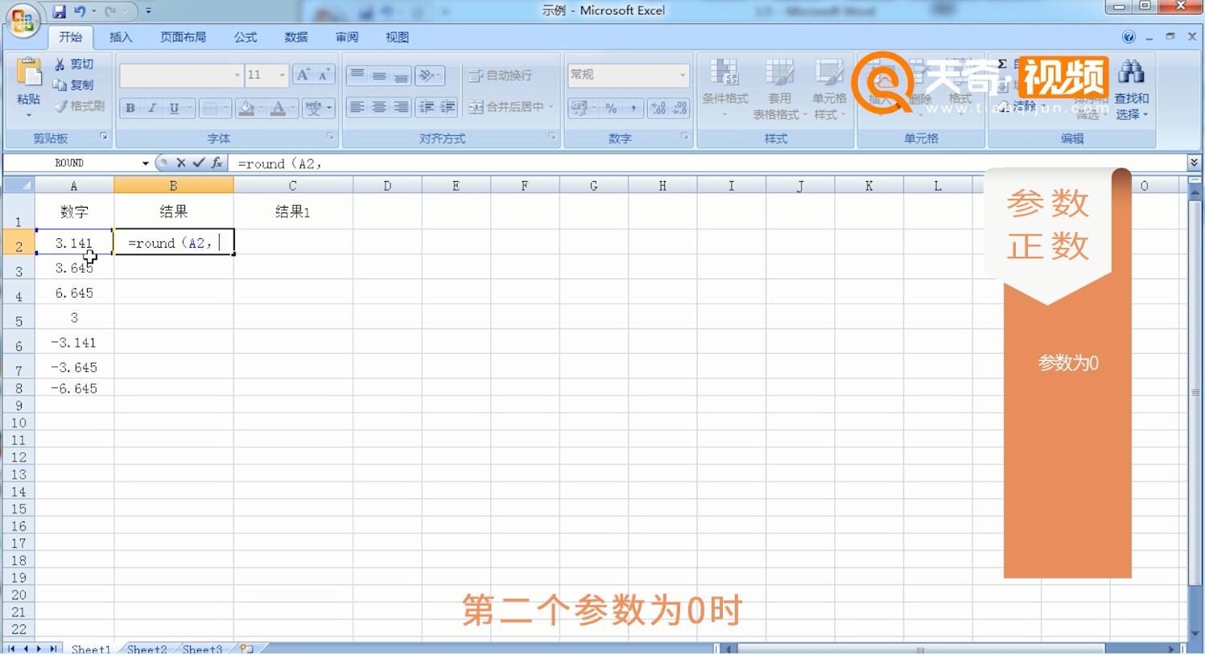
Task: Apply percent style to cell
Action: tap(612, 108)
